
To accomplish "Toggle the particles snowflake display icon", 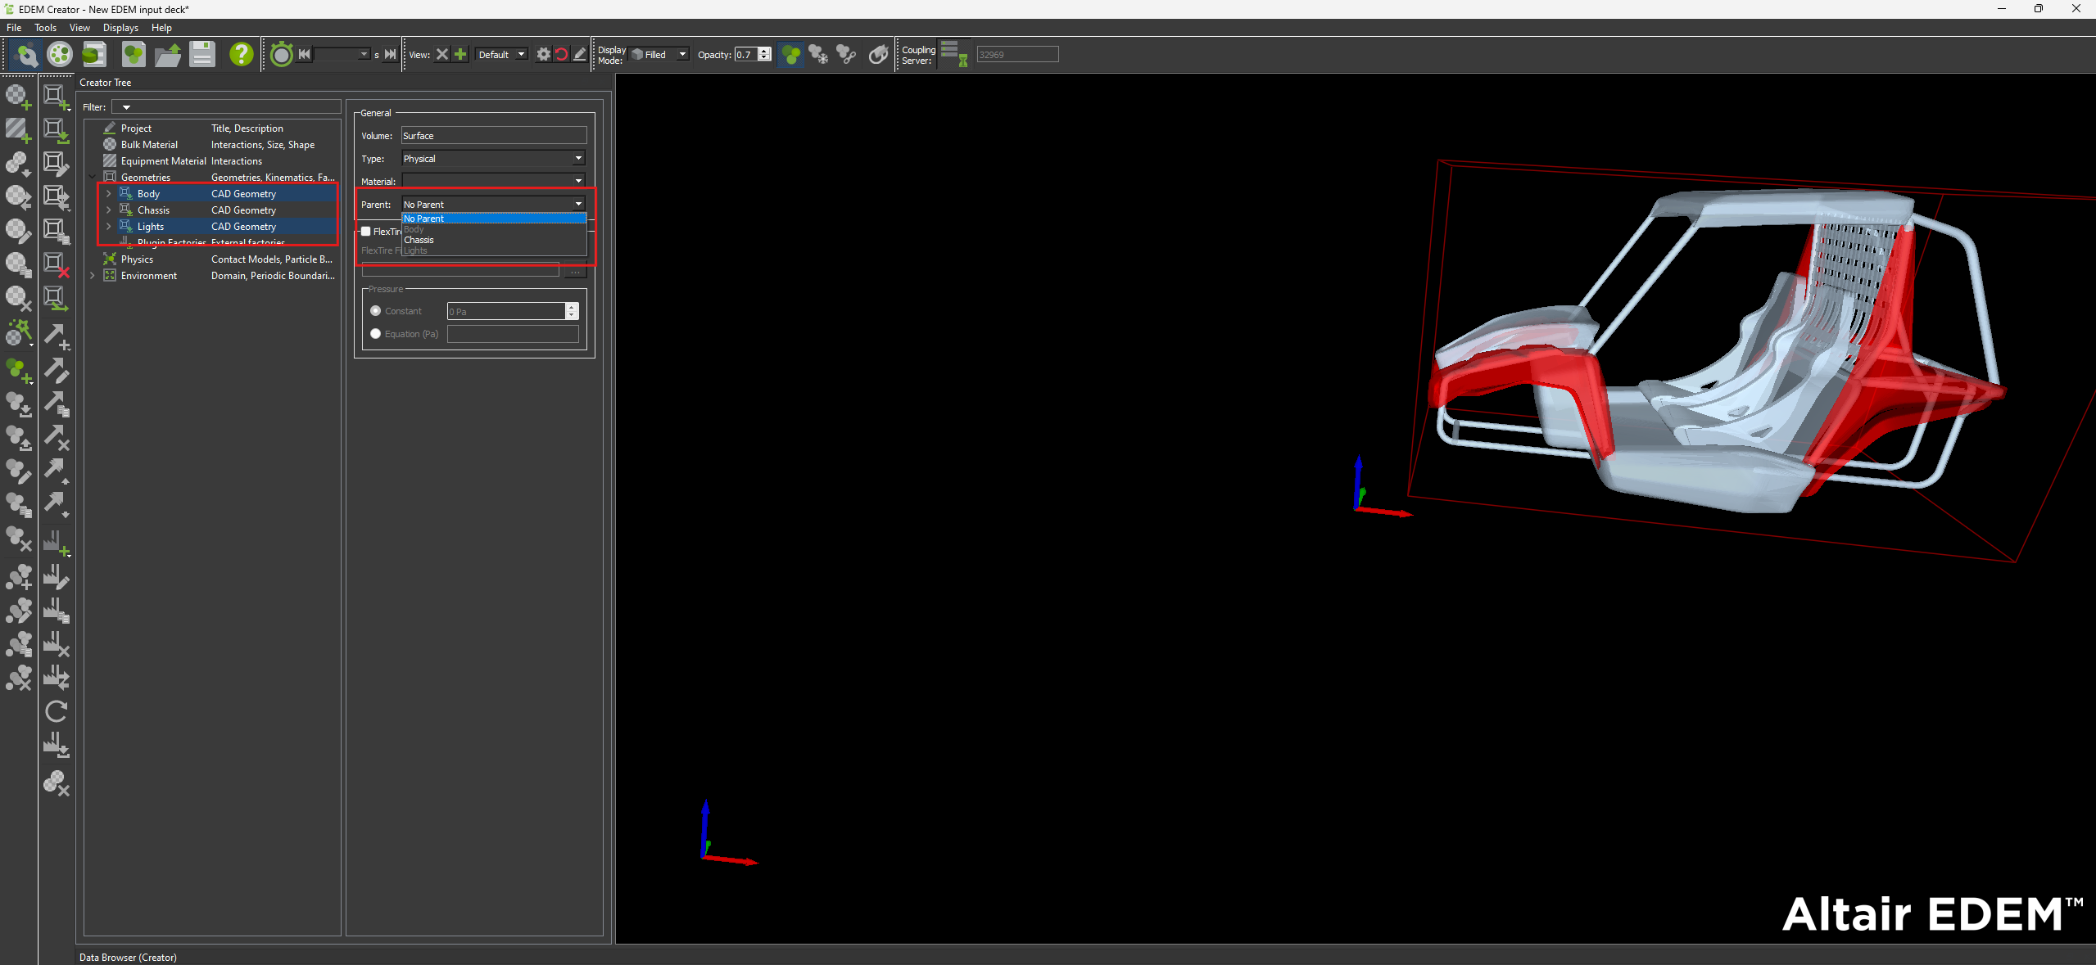I will [x=818, y=55].
